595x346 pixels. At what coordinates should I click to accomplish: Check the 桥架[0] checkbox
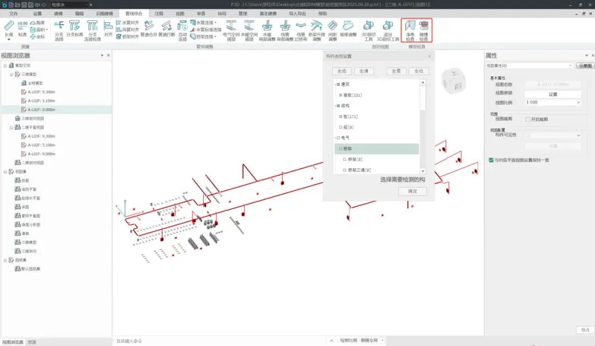(344, 160)
